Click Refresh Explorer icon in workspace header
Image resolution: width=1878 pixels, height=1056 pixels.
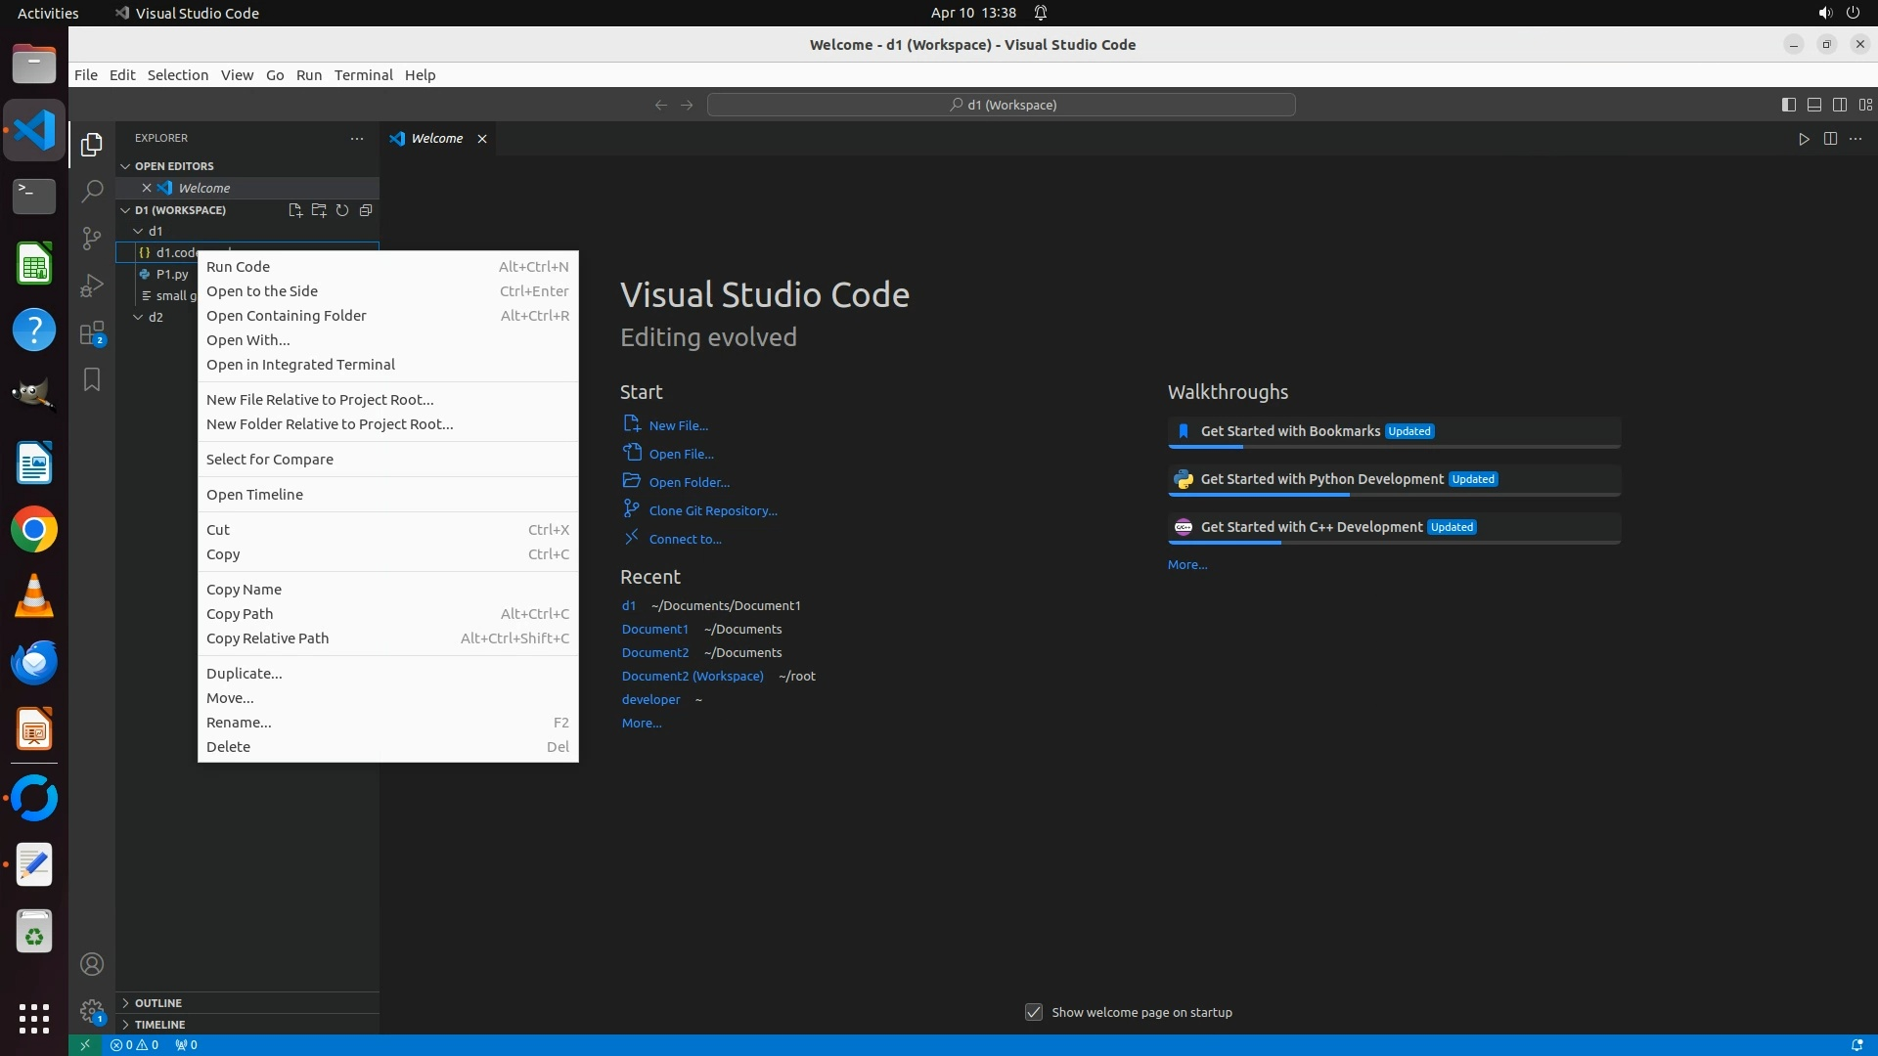point(342,210)
